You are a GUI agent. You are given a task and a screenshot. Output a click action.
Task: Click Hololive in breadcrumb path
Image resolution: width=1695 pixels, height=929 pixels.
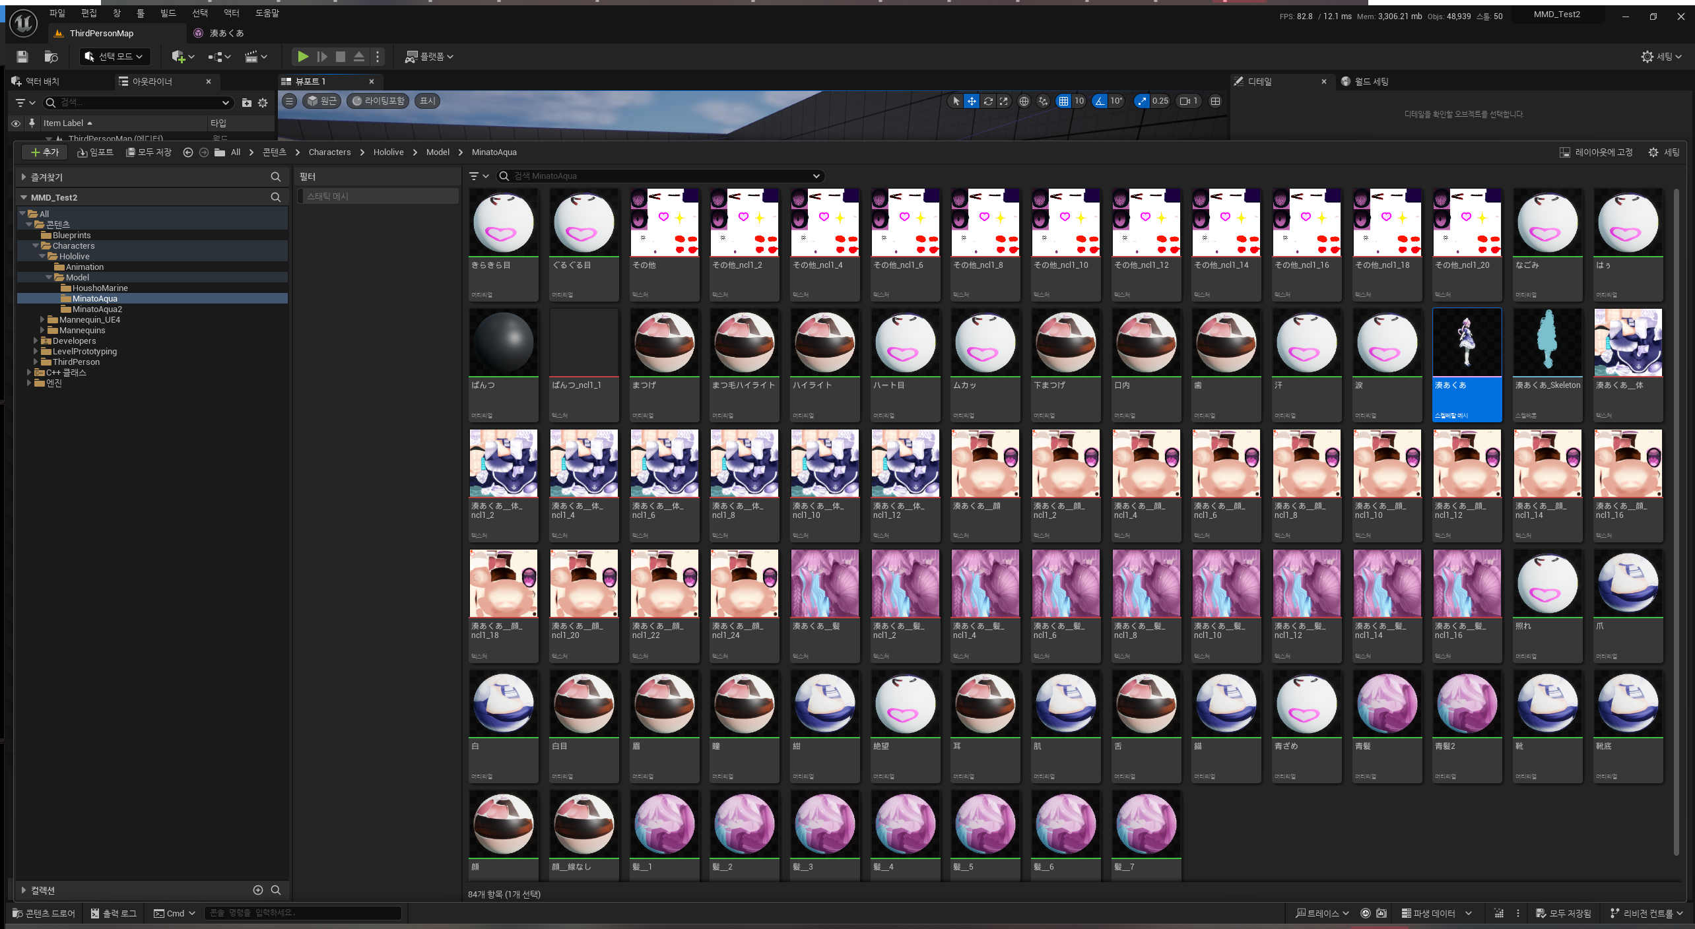point(388,152)
